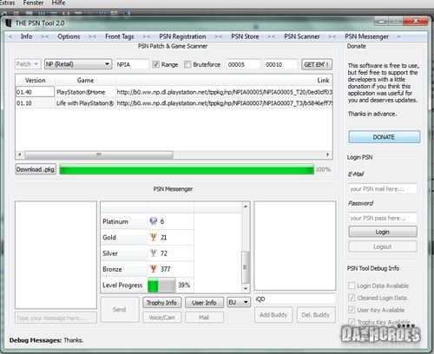
Task: Click the NPIA title ID field
Action: (x=132, y=64)
